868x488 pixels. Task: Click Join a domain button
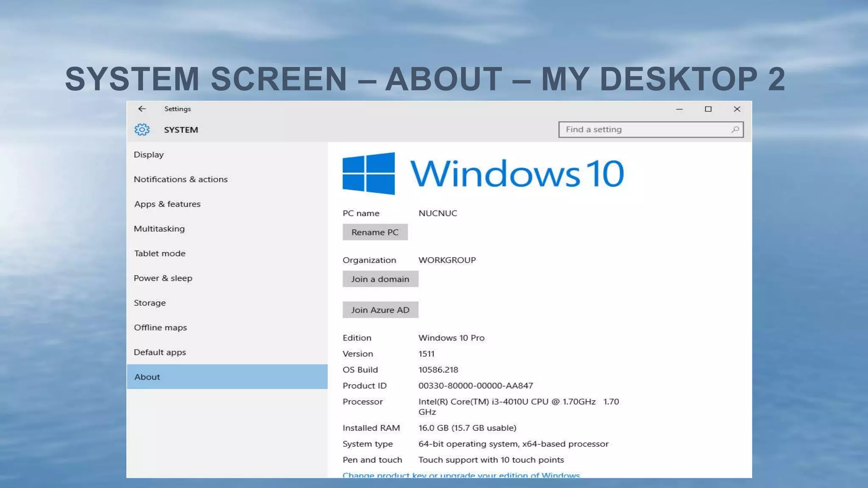point(380,279)
